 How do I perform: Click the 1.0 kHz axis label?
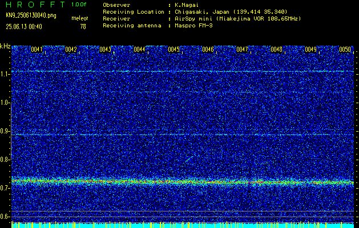point(5,103)
